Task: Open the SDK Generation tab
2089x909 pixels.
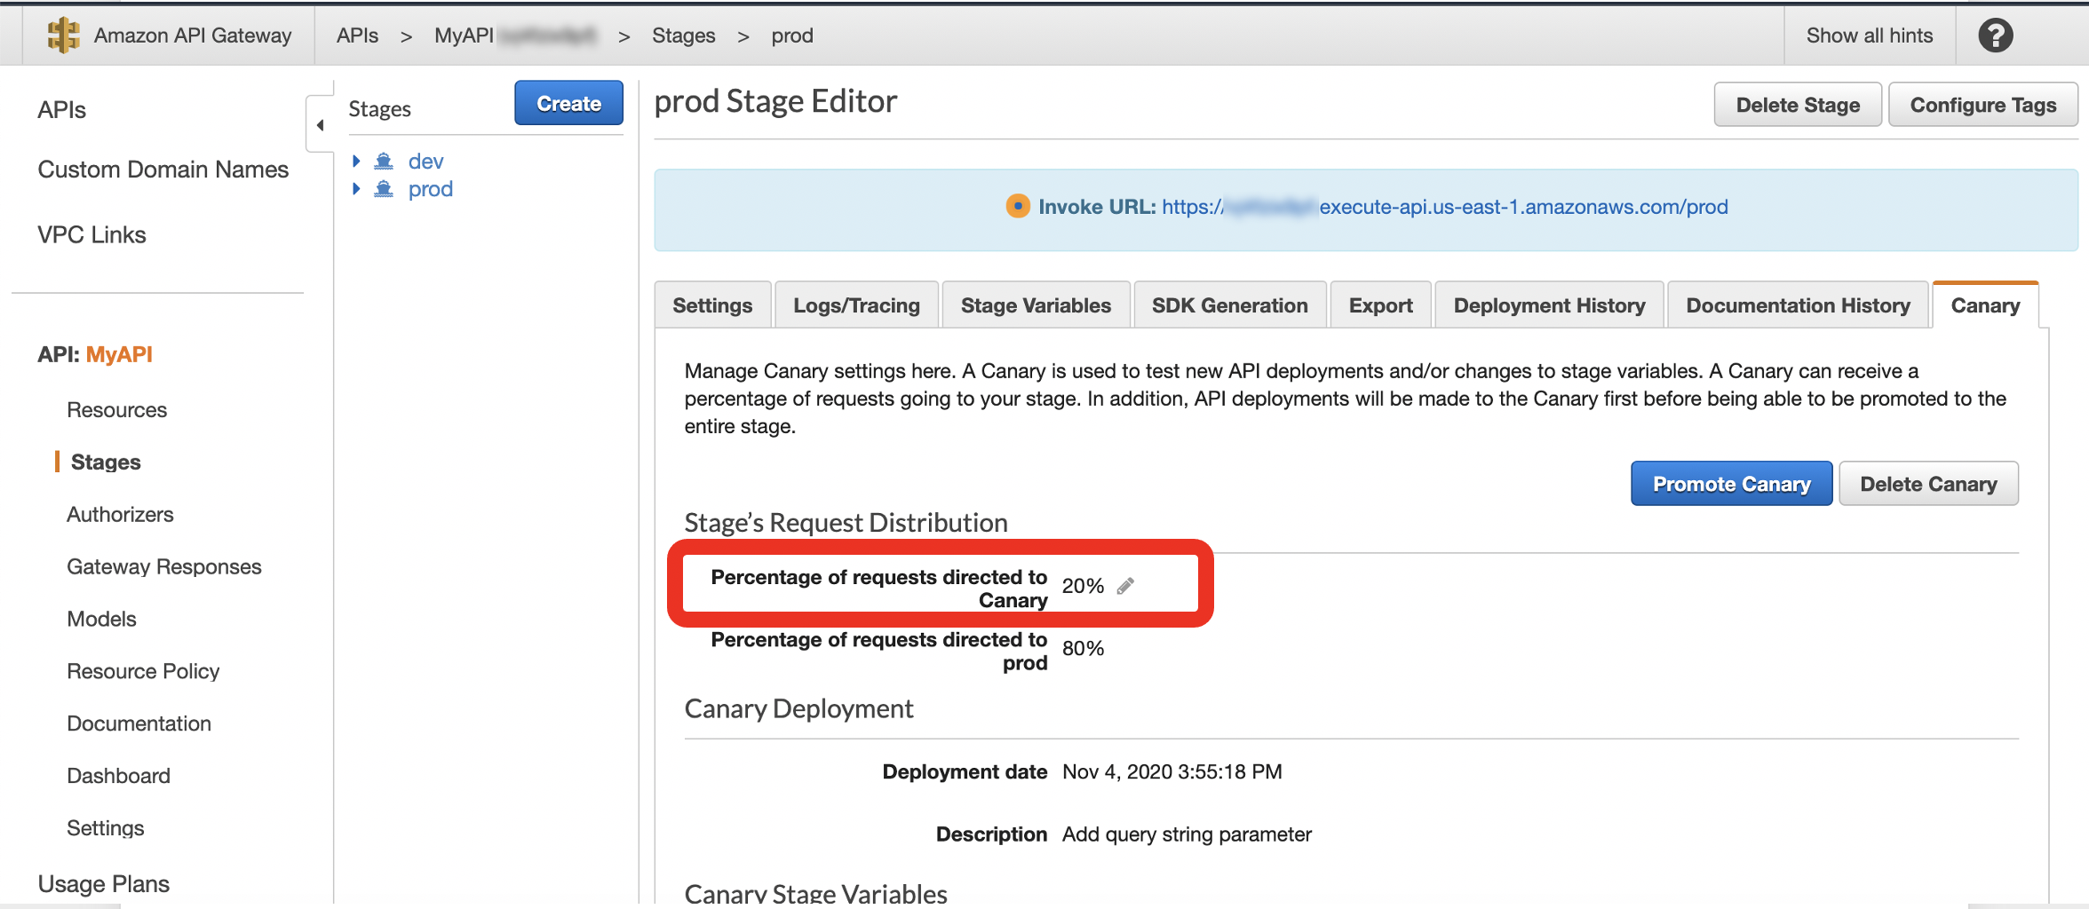Action: pos(1229,305)
